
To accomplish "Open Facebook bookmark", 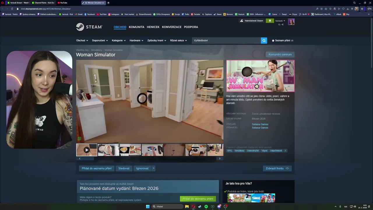I will 89,14.
